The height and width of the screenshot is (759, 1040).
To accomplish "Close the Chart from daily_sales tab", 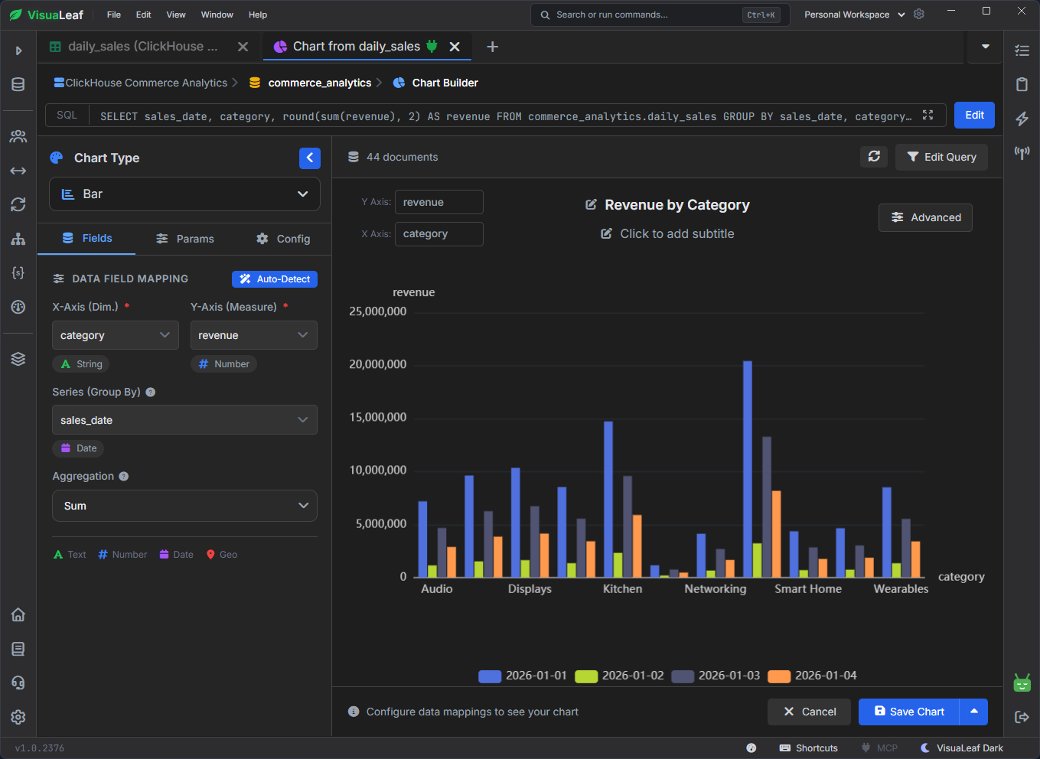I will click(x=455, y=47).
